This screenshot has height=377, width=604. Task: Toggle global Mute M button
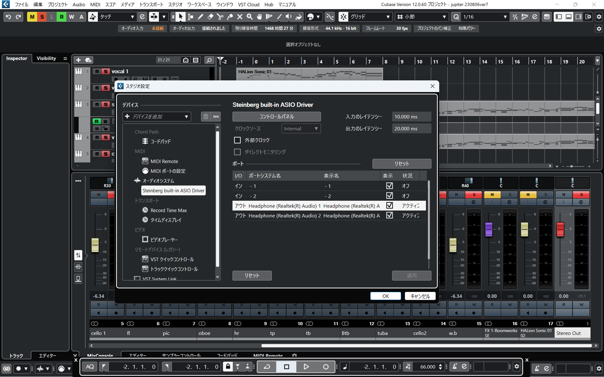pyautogui.click(x=32, y=17)
